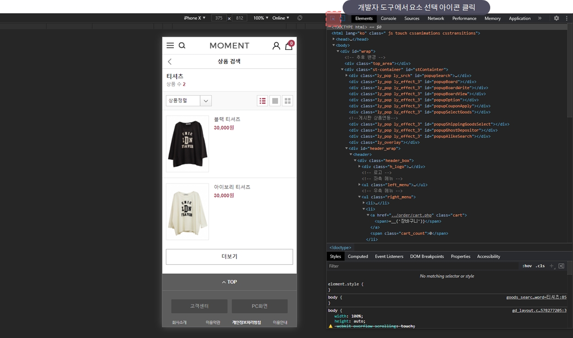Switch to list view layout

tap(263, 101)
